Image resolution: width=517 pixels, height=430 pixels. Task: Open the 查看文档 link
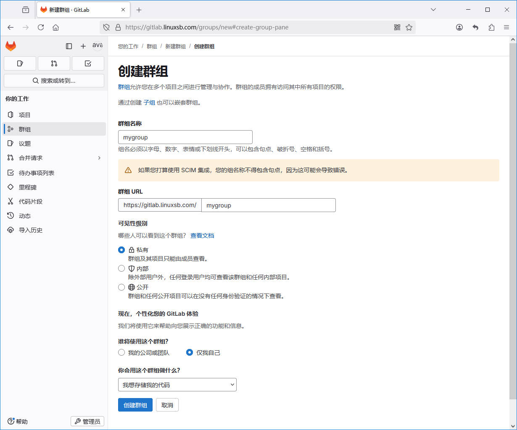pos(202,236)
